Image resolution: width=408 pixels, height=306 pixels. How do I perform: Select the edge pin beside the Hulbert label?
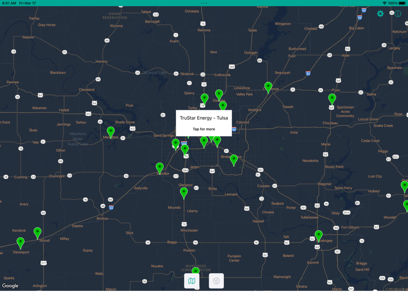405,187
